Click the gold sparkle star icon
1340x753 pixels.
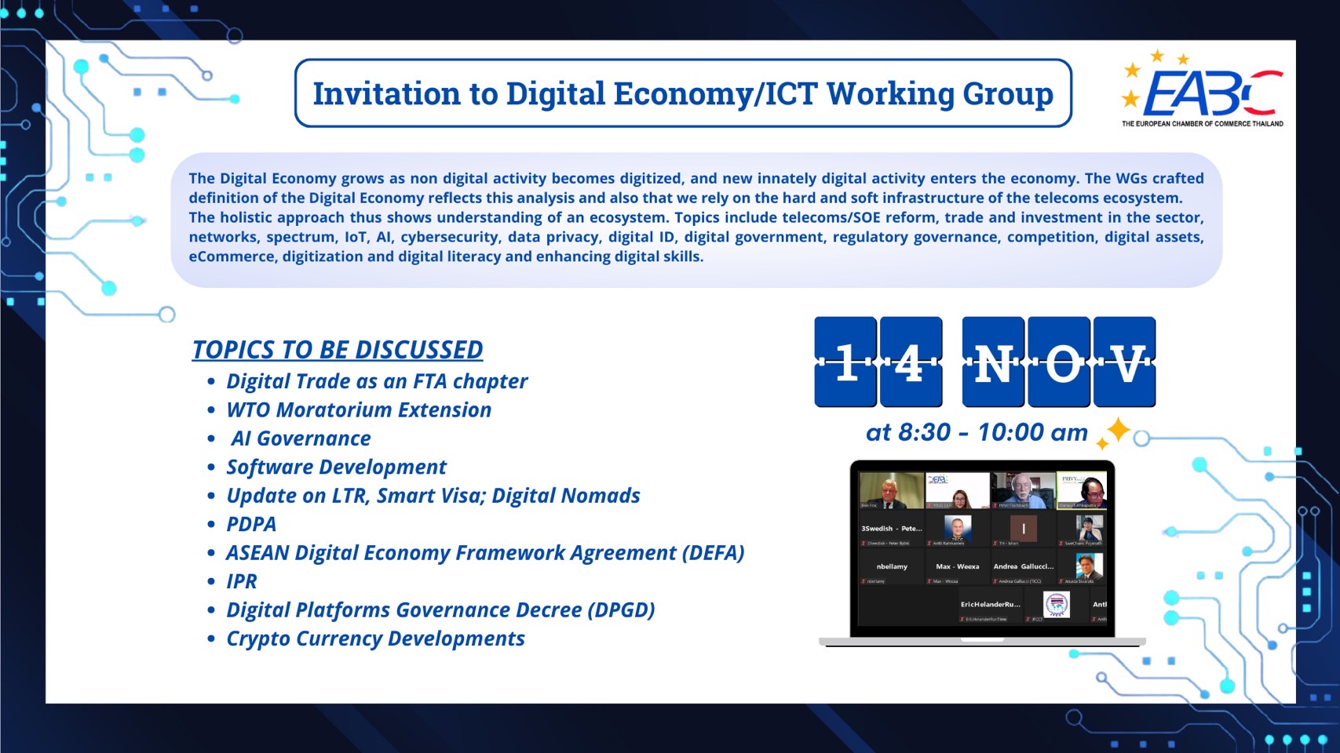(x=1113, y=433)
